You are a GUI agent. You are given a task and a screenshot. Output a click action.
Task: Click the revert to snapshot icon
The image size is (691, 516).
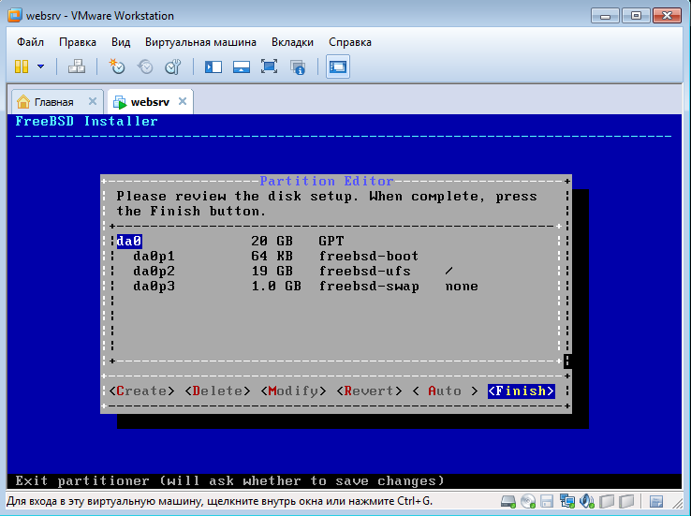(x=145, y=66)
